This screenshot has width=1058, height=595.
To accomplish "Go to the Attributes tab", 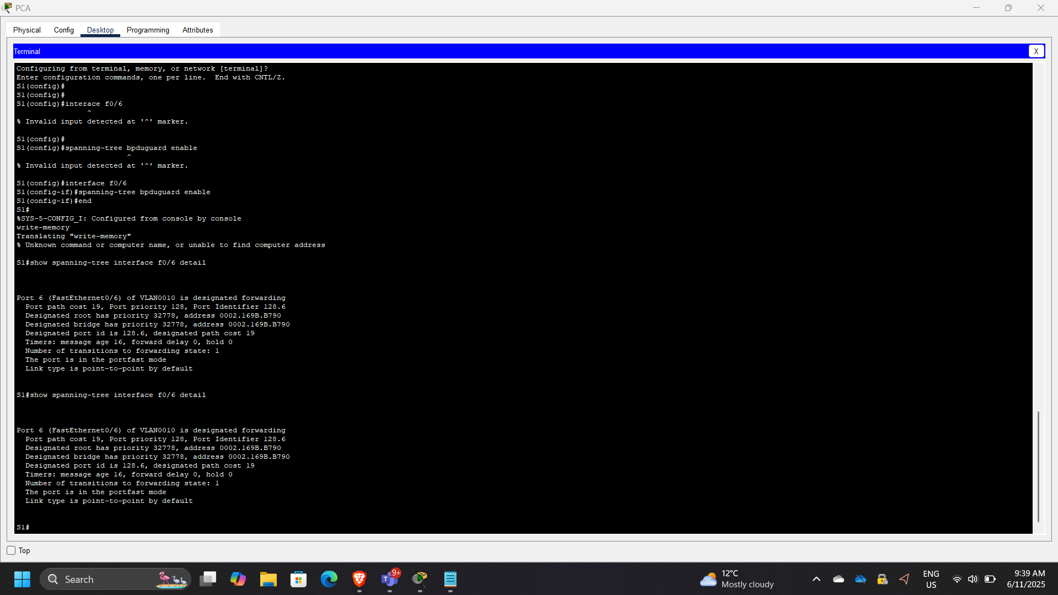I will (197, 30).
